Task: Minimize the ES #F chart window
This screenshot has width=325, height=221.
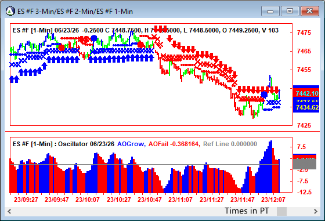Action: coord(270,11)
